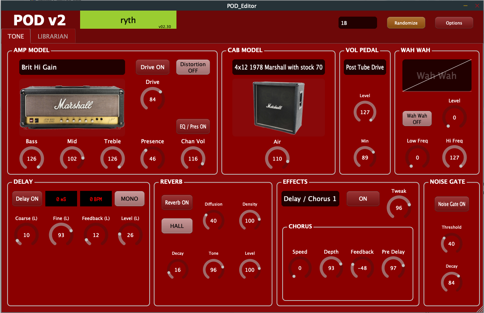Screen dimensions: 484x313
Task: Click the 1B patch slot field
Action: pyautogui.click(x=357, y=23)
